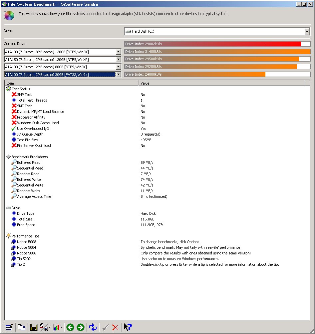
Task: Select the Dynamic MP/MT Load Balance row
Action: (x=157, y=112)
